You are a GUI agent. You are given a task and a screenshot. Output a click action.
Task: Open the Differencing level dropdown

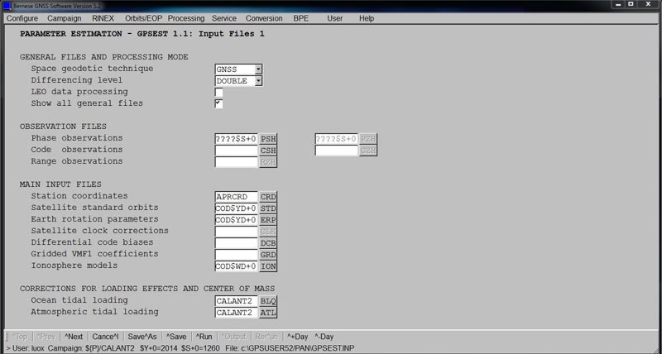pos(258,81)
